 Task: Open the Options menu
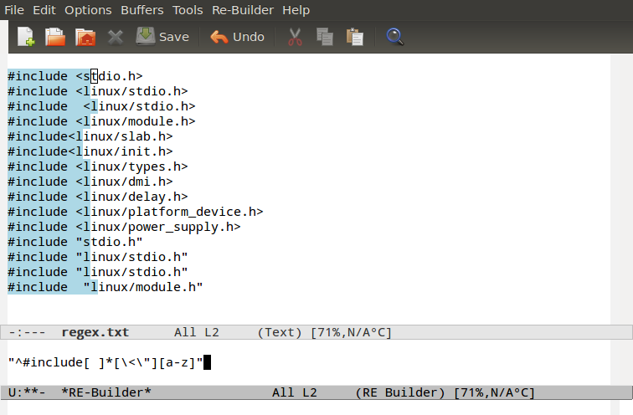(88, 10)
